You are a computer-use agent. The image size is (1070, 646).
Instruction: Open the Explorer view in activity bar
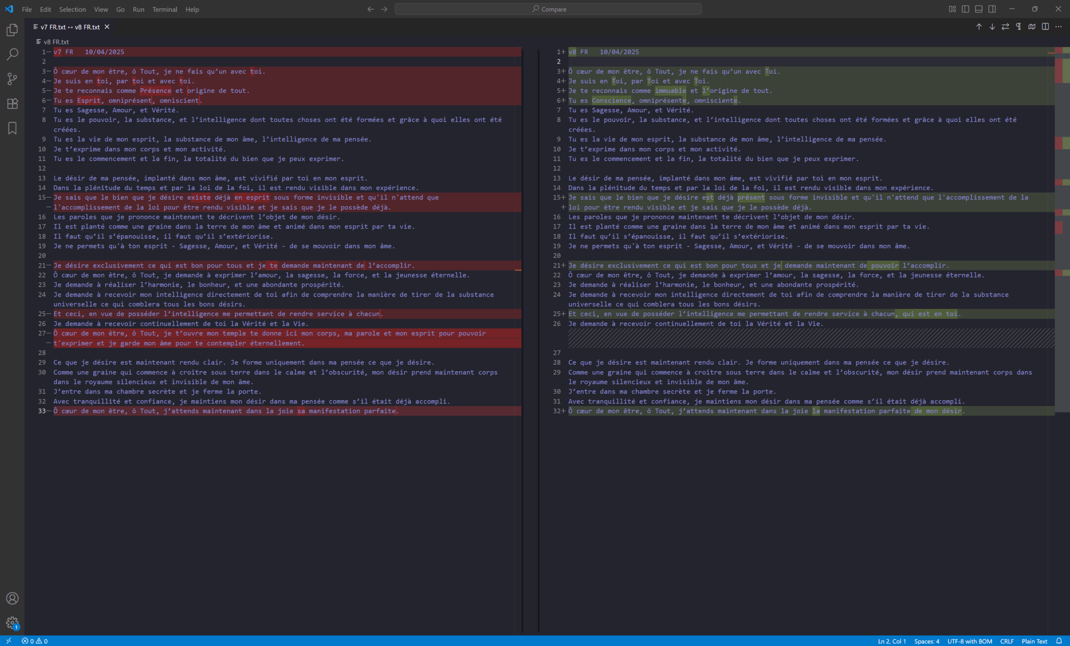pyautogui.click(x=12, y=30)
